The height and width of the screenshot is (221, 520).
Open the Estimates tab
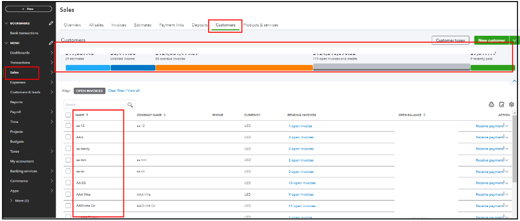click(x=143, y=25)
